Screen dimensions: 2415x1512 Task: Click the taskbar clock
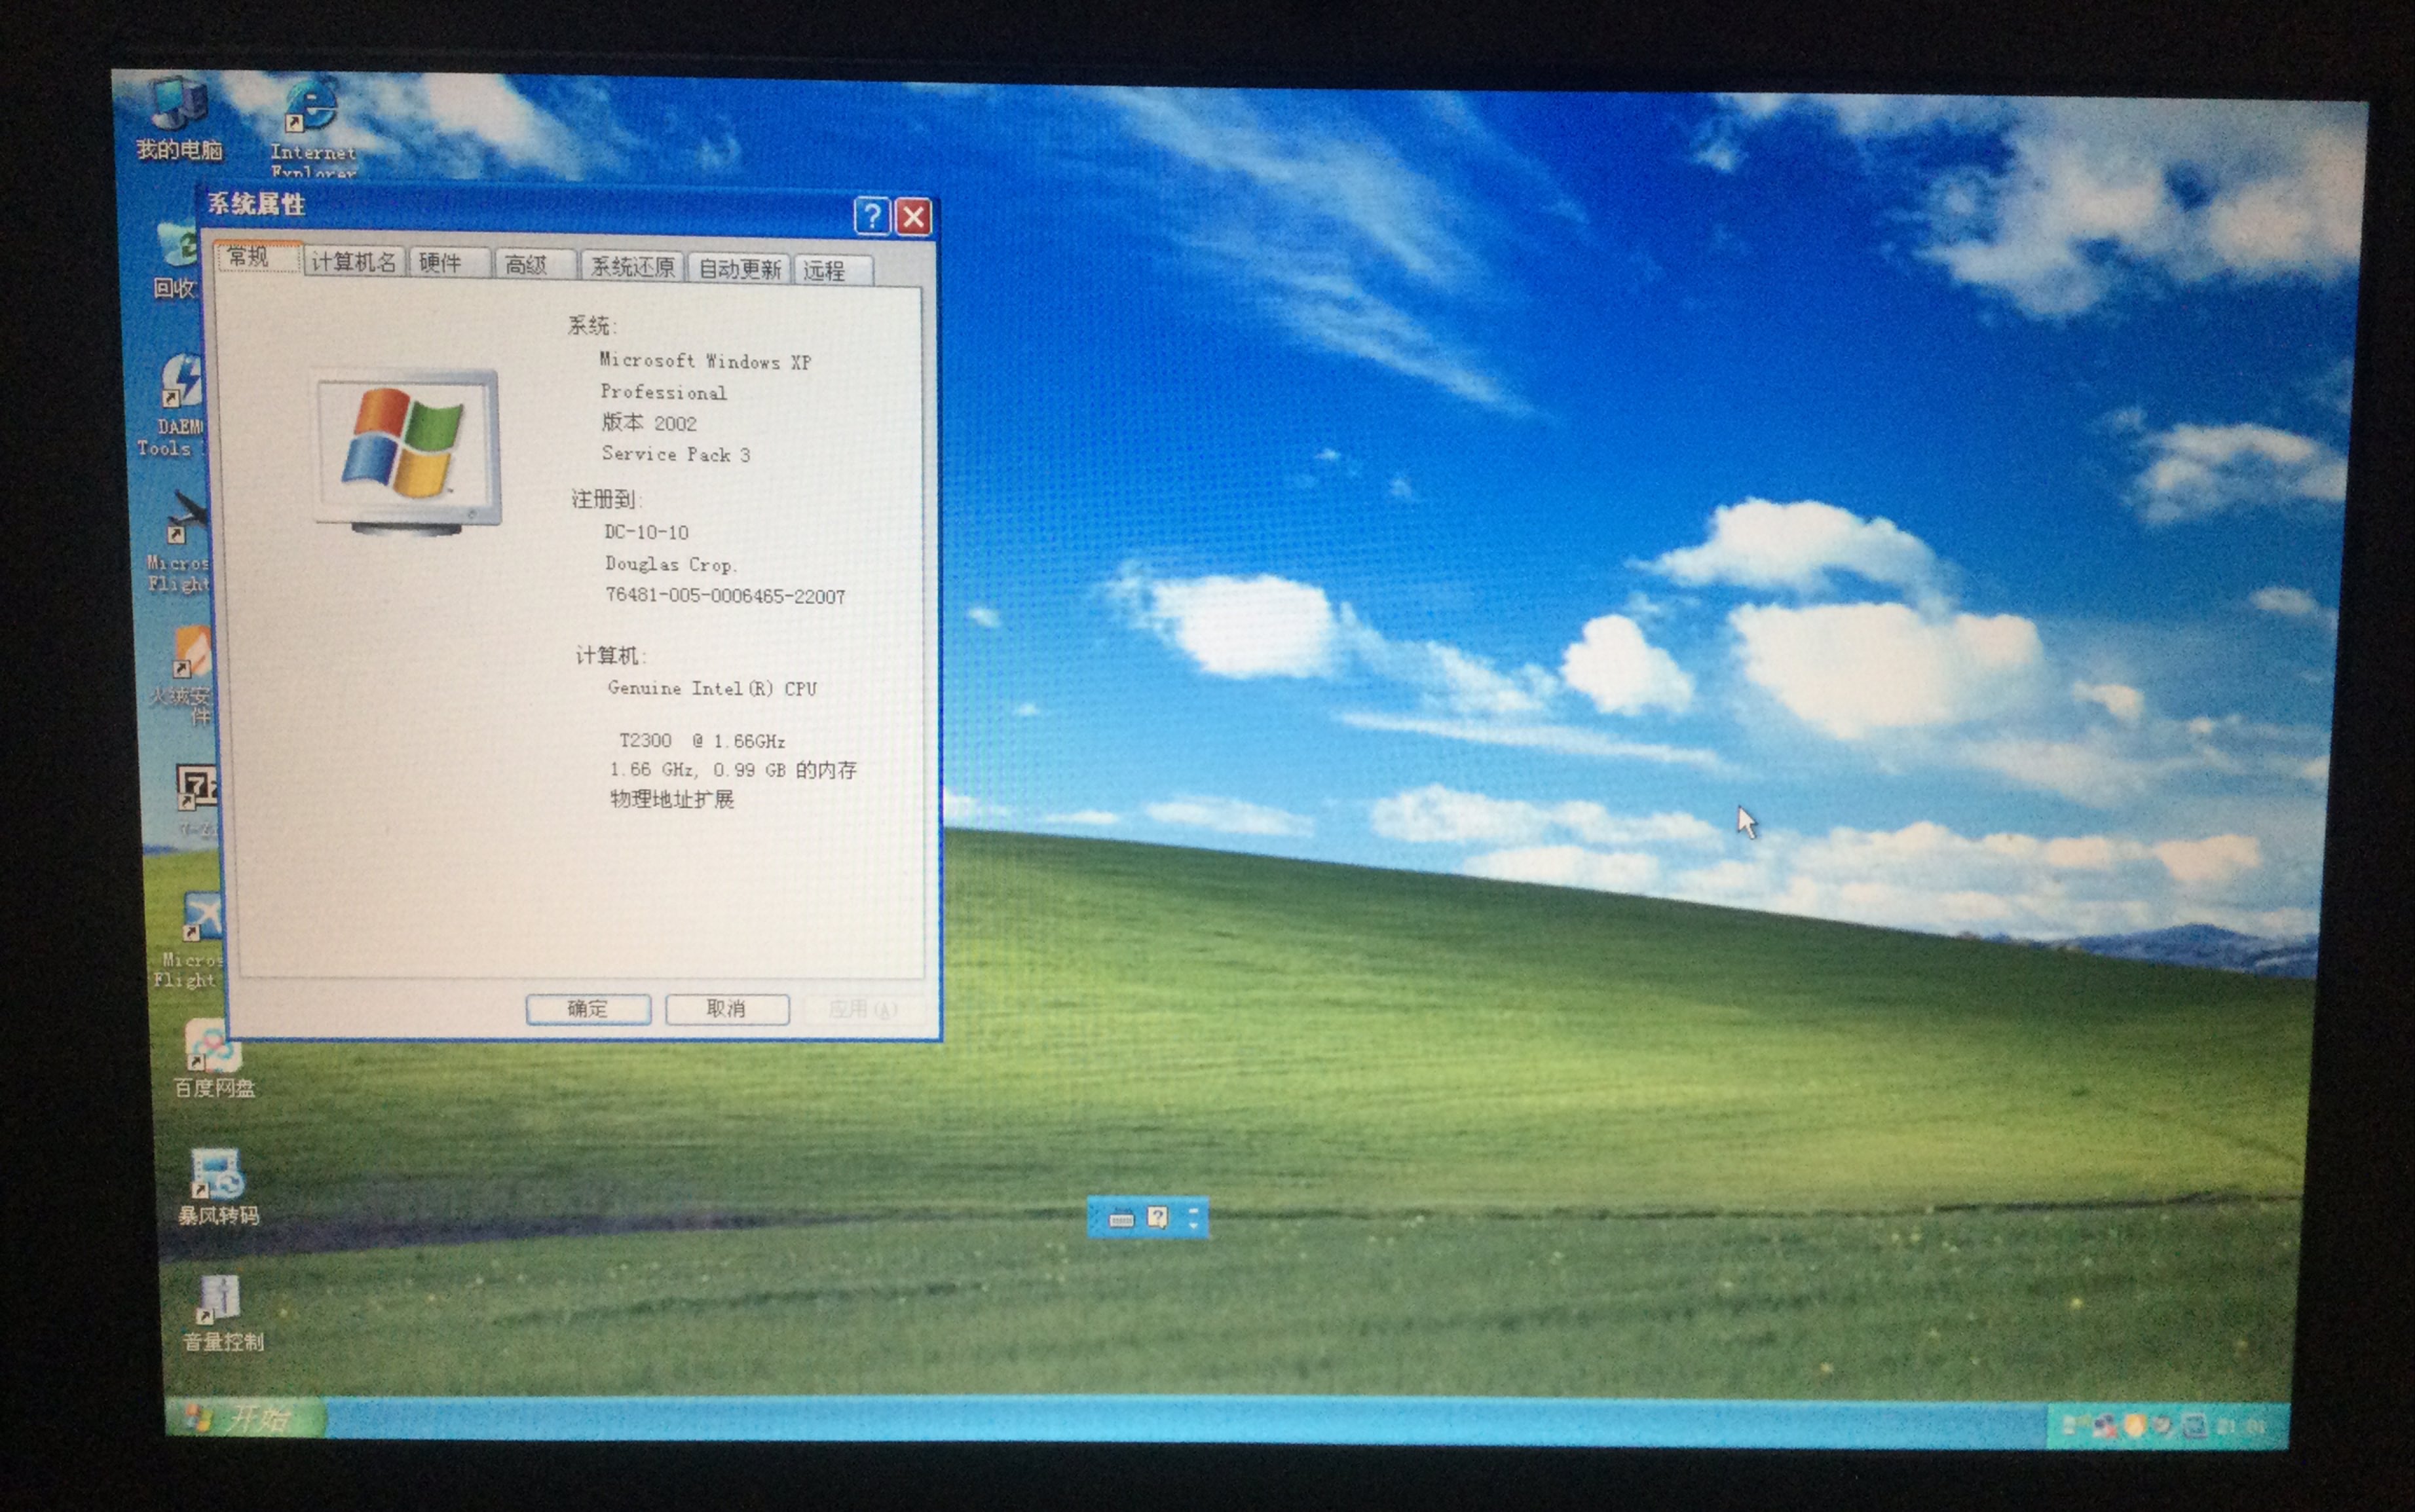[2241, 1427]
